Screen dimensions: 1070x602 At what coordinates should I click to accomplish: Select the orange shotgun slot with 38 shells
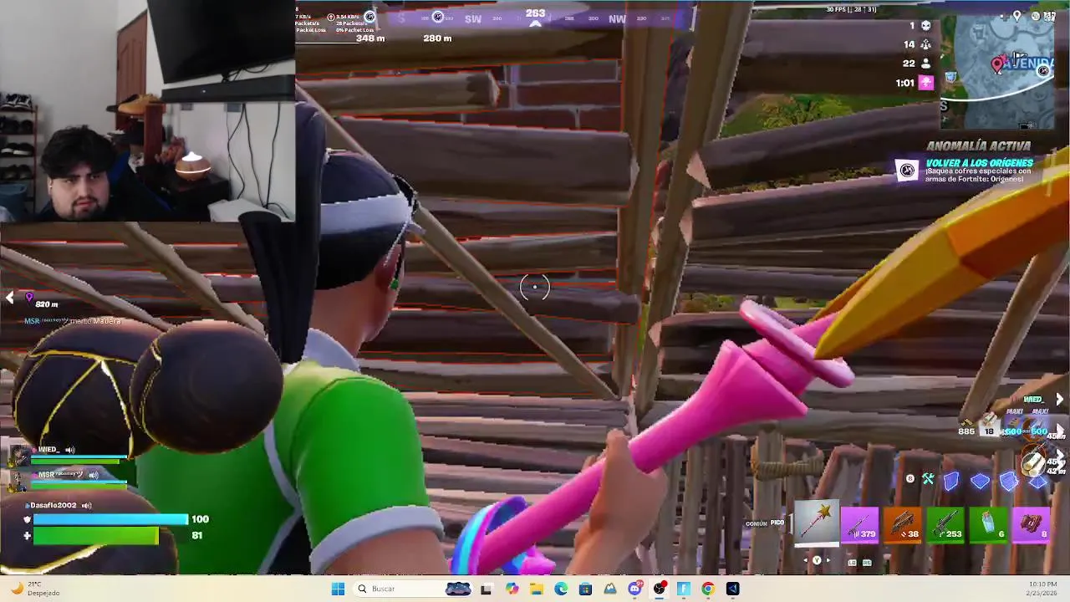click(x=903, y=525)
